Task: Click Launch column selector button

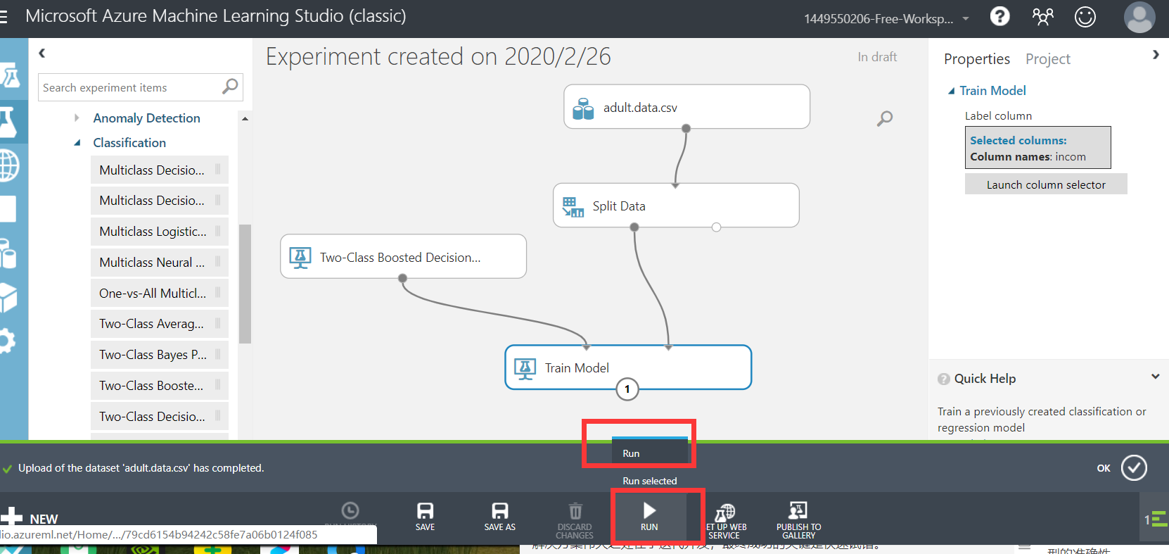Action: (1046, 184)
